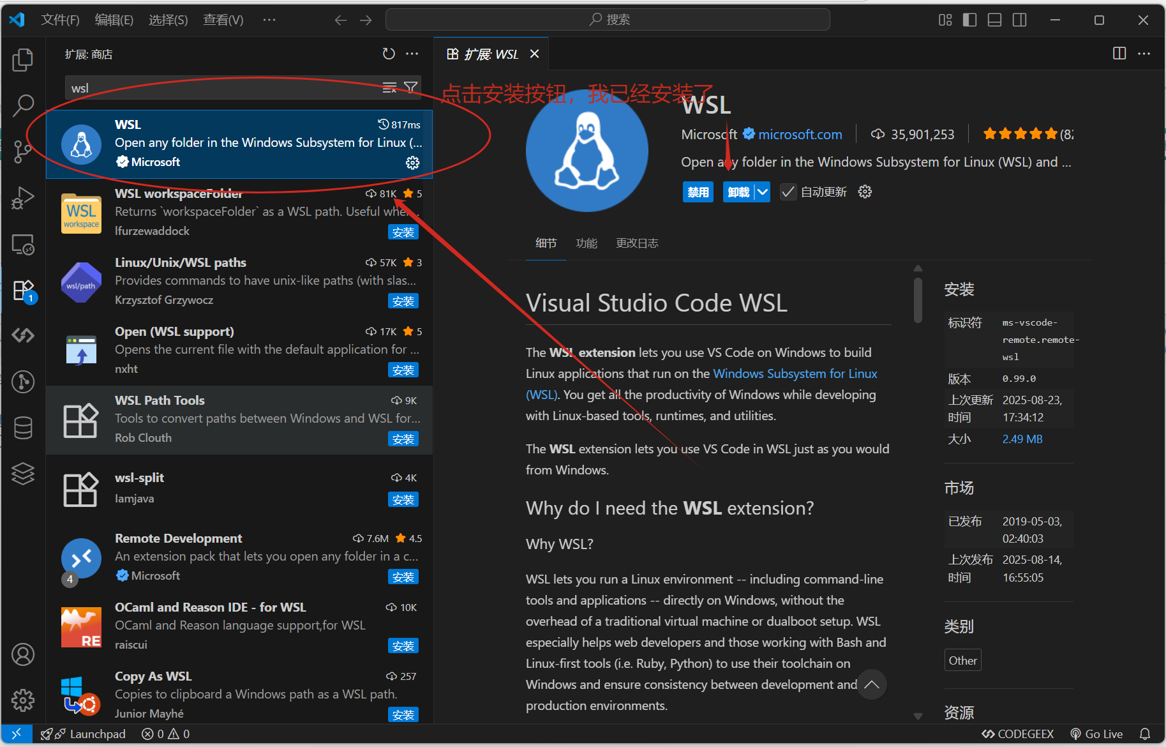This screenshot has width=1166, height=747.
Task: Start Go Live server from status bar
Action: click(1096, 734)
